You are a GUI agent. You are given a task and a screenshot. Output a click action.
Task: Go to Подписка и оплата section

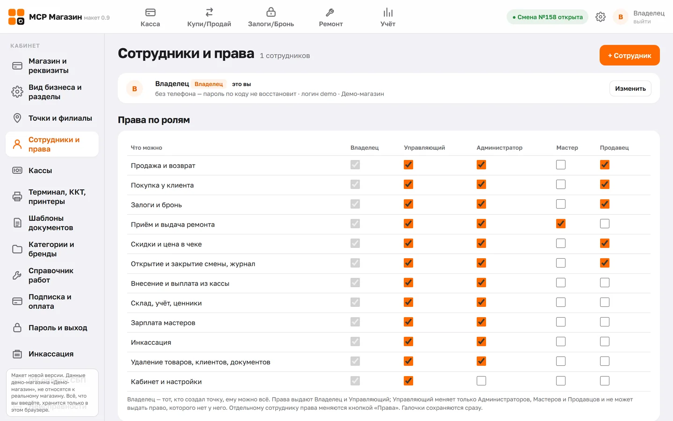[x=52, y=302]
